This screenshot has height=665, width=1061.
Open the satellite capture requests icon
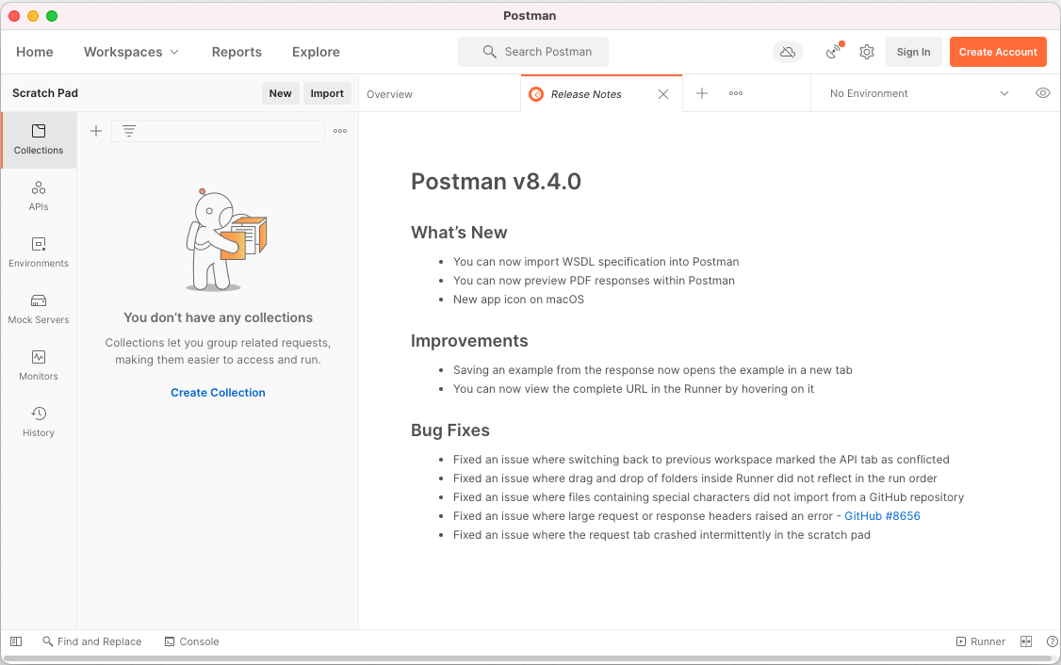[834, 52]
